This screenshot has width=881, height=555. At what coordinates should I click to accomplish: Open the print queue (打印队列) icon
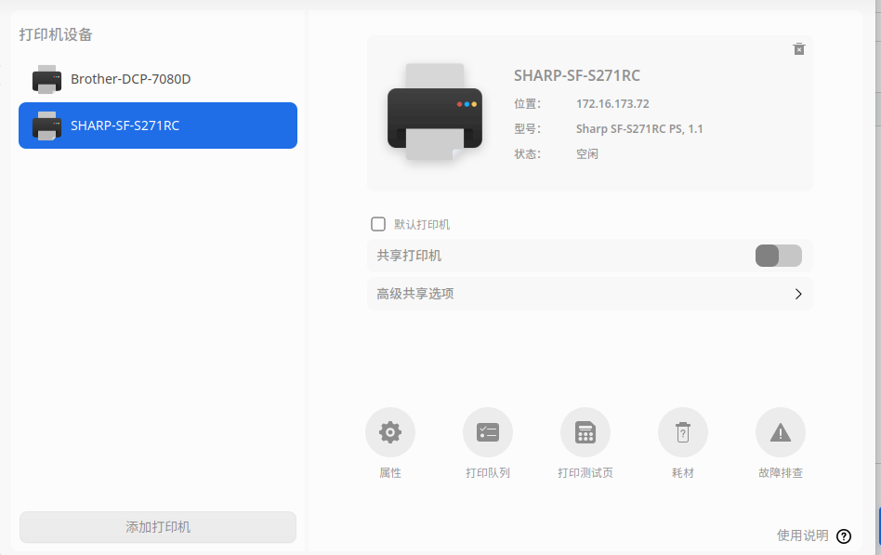(x=488, y=432)
